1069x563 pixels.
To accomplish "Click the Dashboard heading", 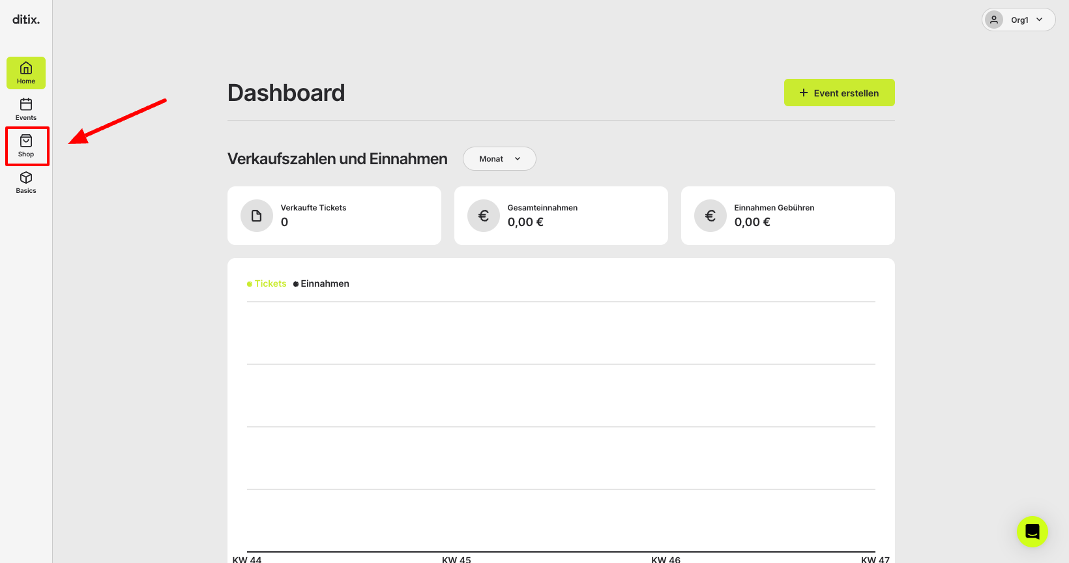I will click(x=286, y=93).
